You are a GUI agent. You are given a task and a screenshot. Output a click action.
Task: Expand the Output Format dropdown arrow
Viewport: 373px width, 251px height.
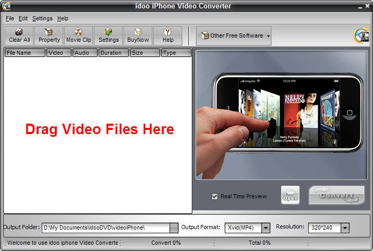266,228
